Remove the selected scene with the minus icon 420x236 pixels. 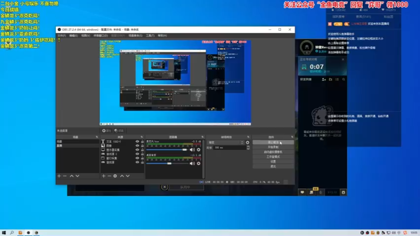point(65,176)
